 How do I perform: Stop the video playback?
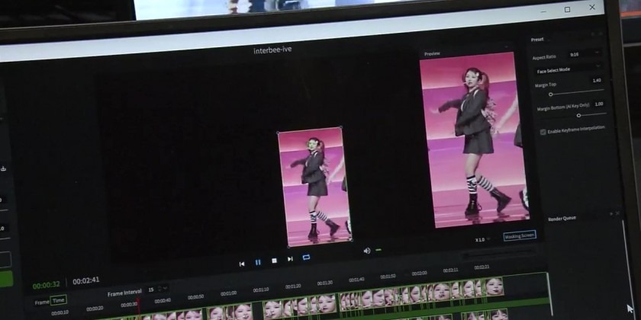(x=274, y=261)
